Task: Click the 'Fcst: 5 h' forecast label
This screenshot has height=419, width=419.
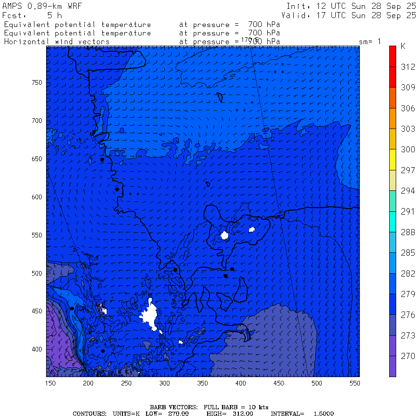Action: (x=32, y=15)
